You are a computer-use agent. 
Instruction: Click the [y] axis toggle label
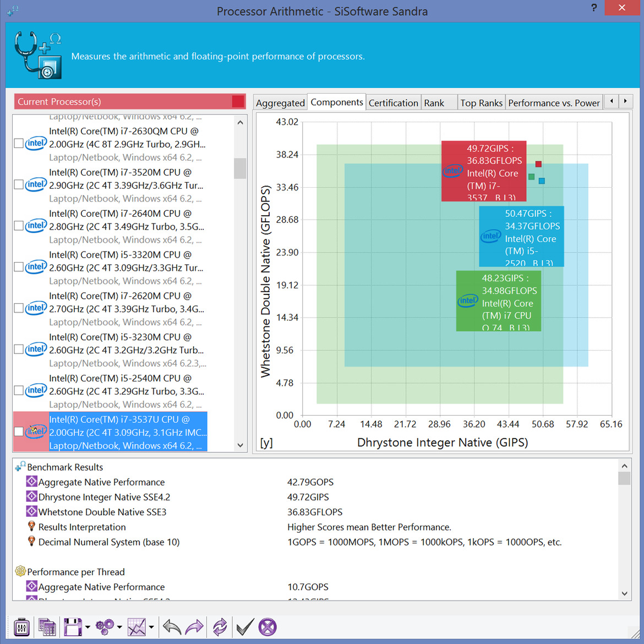266,443
